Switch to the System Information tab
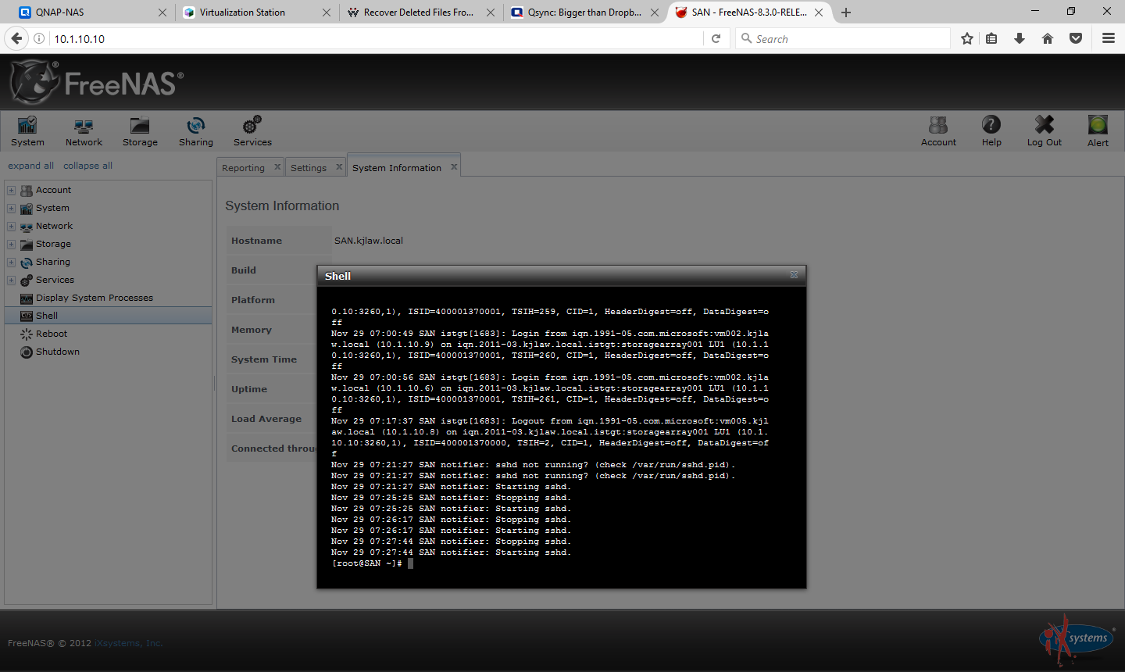 (x=396, y=167)
